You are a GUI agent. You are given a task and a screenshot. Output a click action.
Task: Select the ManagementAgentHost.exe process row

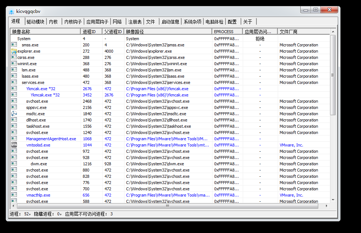tap(51, 139)
